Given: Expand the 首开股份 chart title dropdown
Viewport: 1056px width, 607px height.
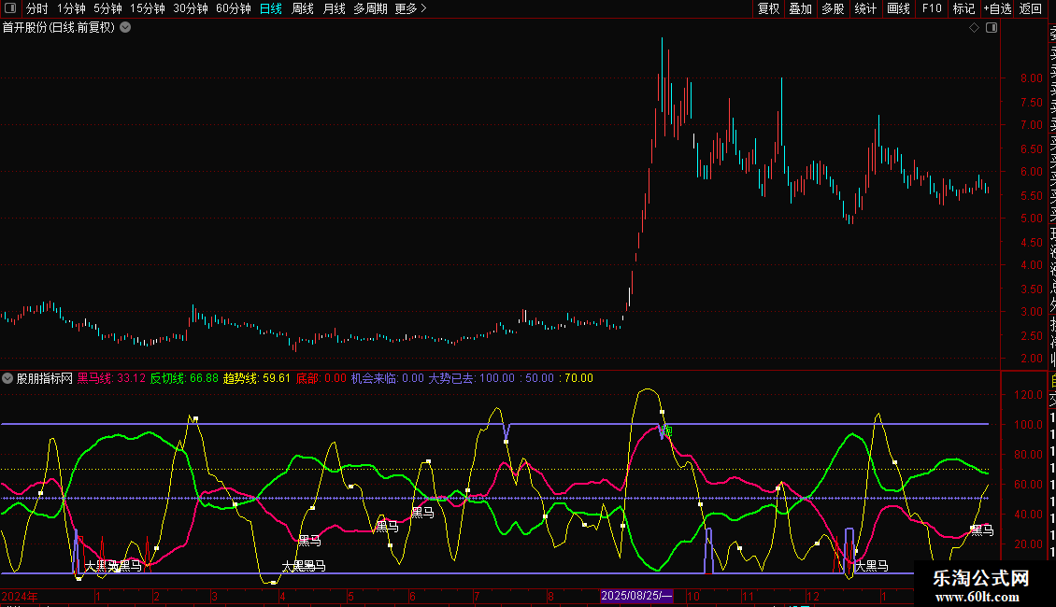Looking at the screenshot, I should [125, 28].
